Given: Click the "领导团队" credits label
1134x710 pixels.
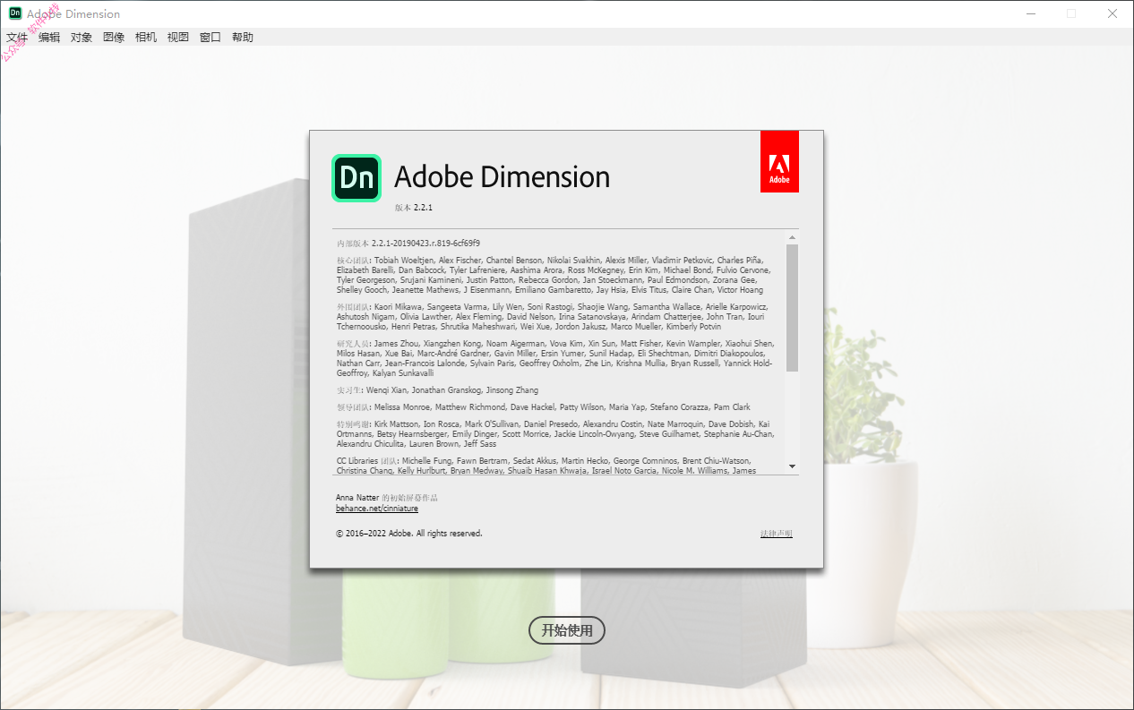Looking at the screenshot, I should point(353,407).
